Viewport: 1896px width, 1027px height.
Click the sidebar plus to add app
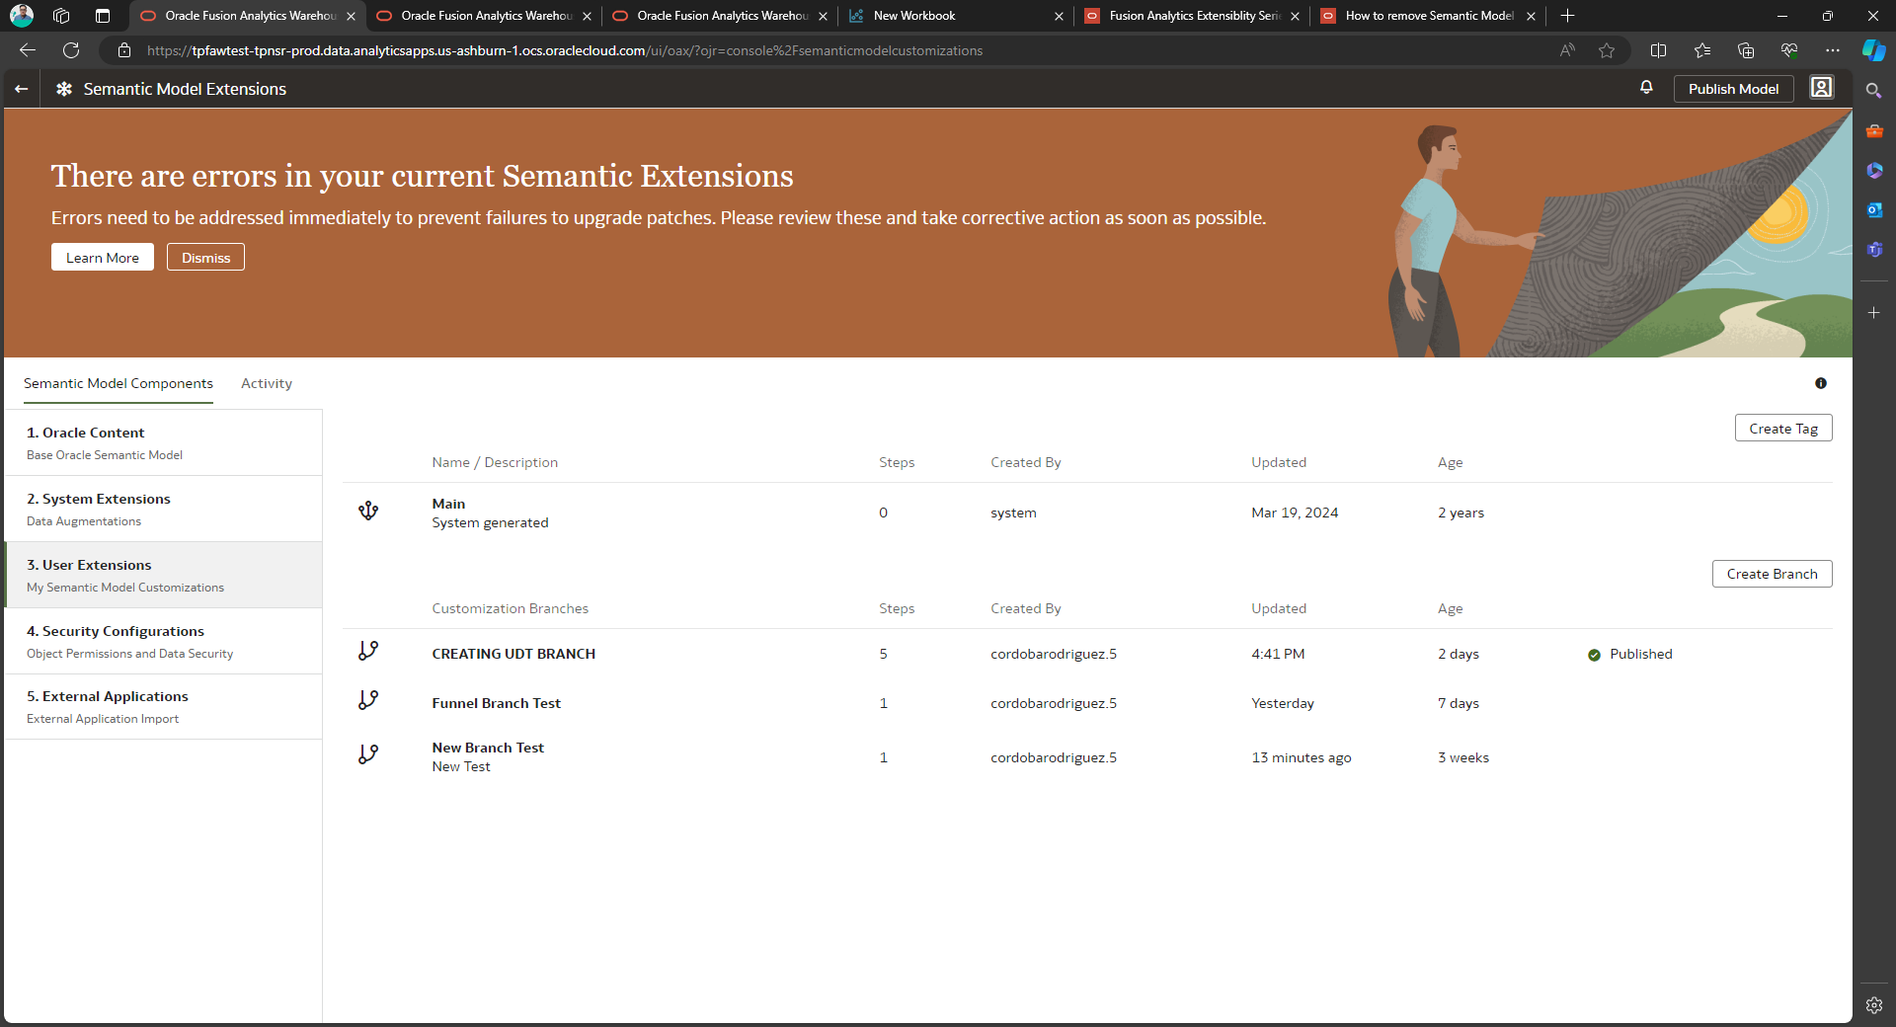[1873, 312]
